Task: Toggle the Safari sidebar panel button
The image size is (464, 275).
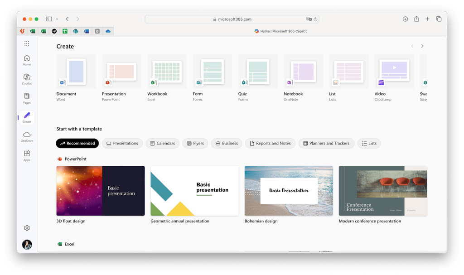Action: pos(49,19)
